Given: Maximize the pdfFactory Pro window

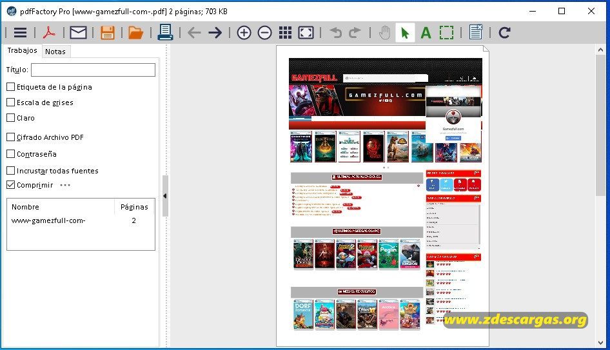Looking at the screenshot, I should click(x=562, y=11).
